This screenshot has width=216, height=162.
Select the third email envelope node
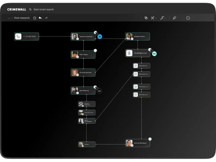pos(141,87)
